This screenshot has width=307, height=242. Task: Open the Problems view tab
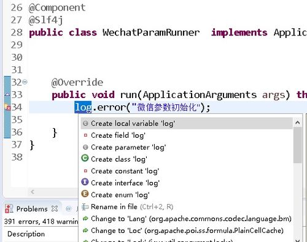click(32, 209)
